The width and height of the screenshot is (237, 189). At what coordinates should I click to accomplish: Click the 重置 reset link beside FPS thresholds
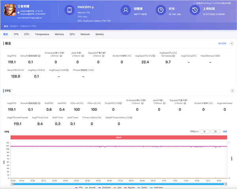tap(225, 131)
